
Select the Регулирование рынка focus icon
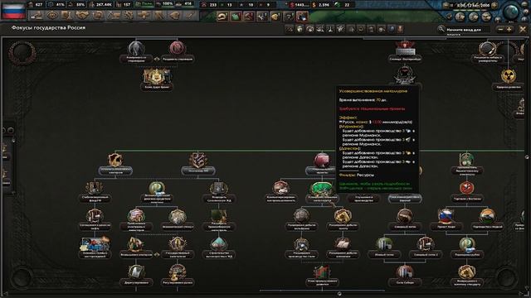[178, 272]
